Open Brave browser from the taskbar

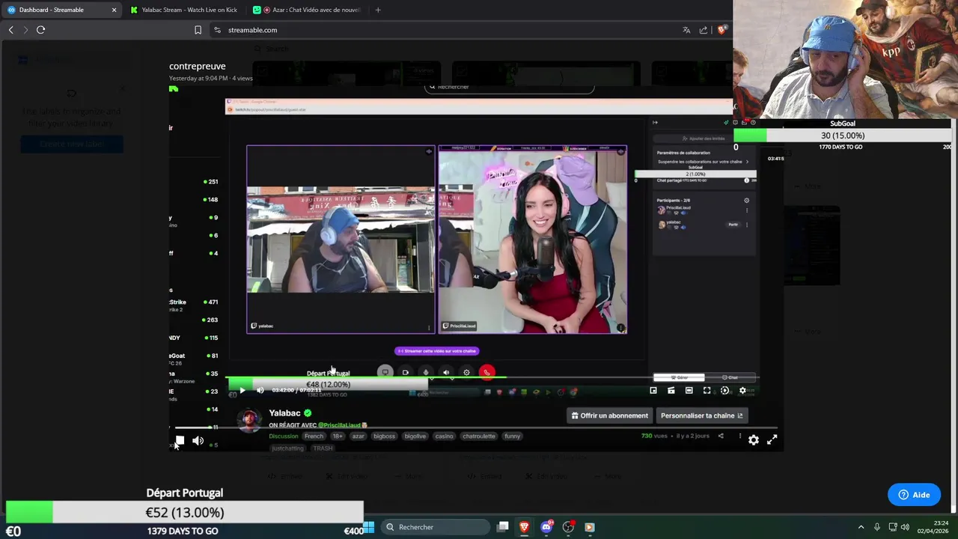point(524,527)
